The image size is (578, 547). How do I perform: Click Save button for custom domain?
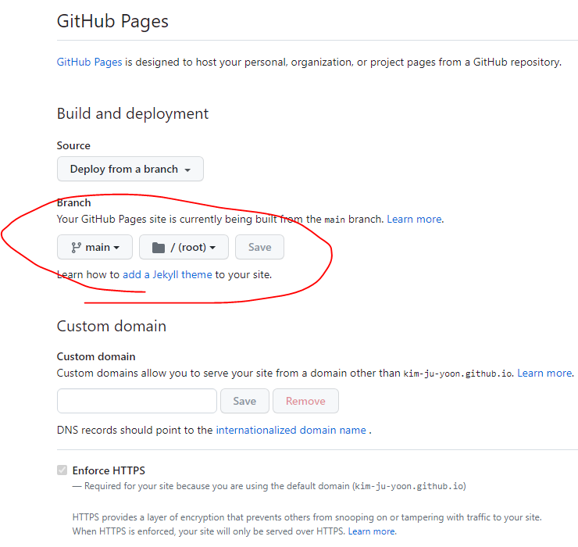[244, 401]
